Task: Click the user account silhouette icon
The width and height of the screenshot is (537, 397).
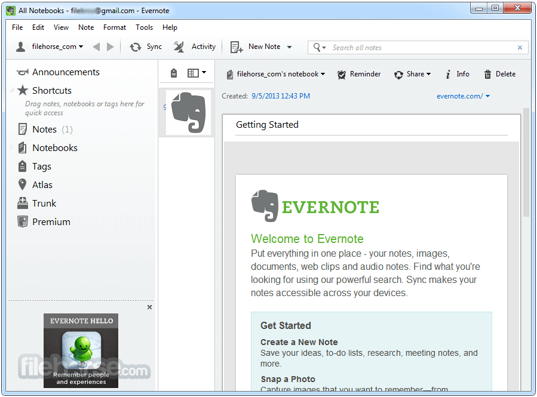Action: point(21,47)
